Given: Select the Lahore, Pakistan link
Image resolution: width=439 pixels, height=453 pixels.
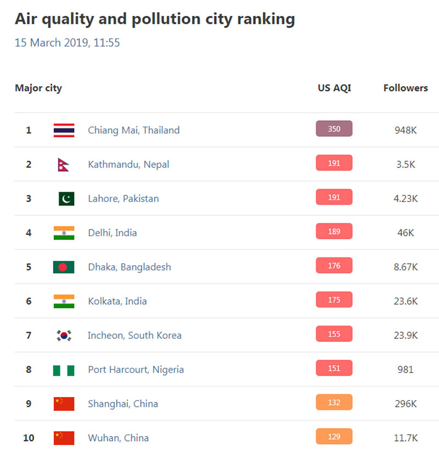Looking at the screenshot, I should tap(123, 199).
